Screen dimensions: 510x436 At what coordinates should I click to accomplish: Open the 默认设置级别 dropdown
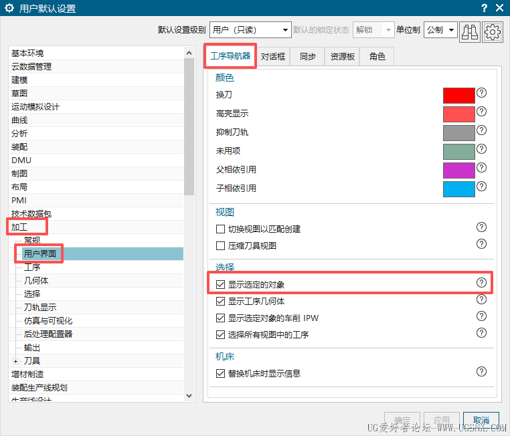click(250, 30)
